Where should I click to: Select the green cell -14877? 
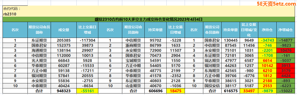pyautogui.click(x=286, y=40)
